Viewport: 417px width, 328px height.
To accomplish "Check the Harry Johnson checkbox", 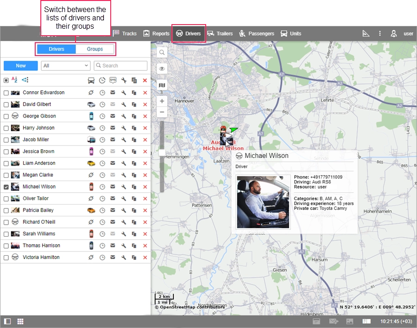I will [6, 128].
